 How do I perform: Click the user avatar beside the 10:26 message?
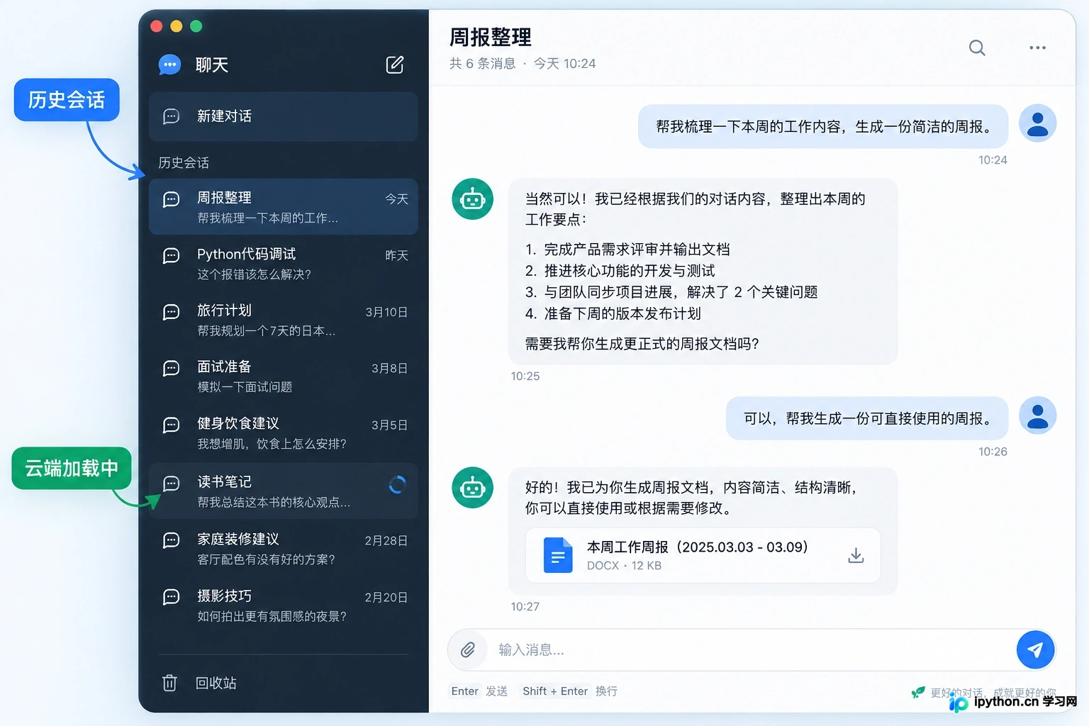[x=1037, y=415]
